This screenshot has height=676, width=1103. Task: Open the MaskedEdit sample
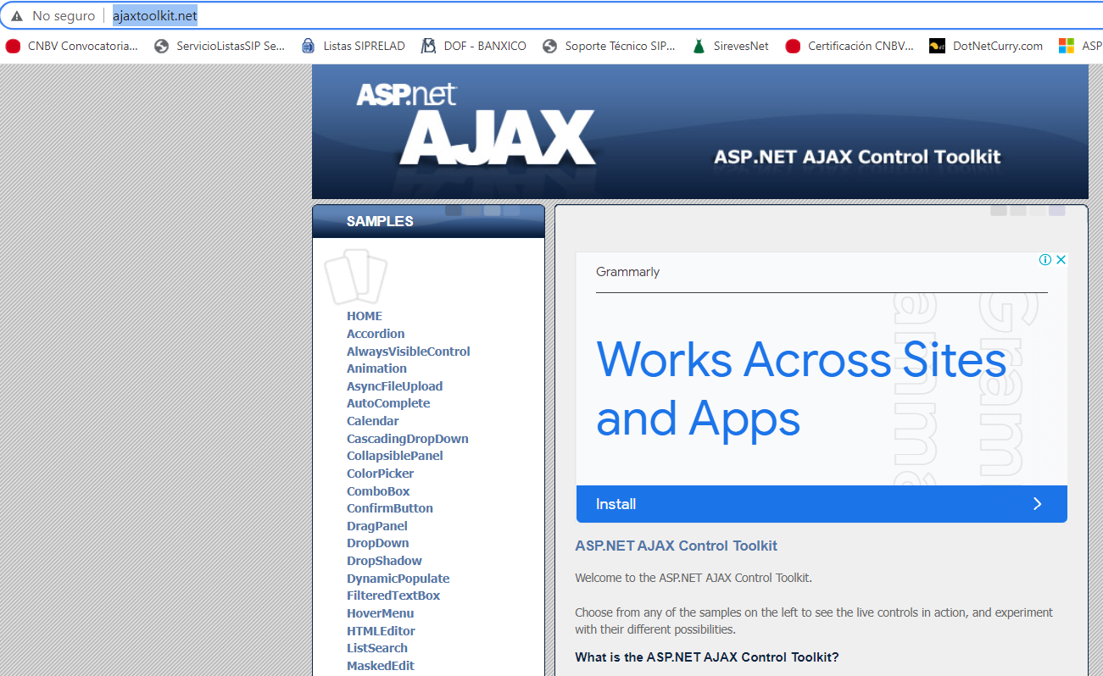381,666
